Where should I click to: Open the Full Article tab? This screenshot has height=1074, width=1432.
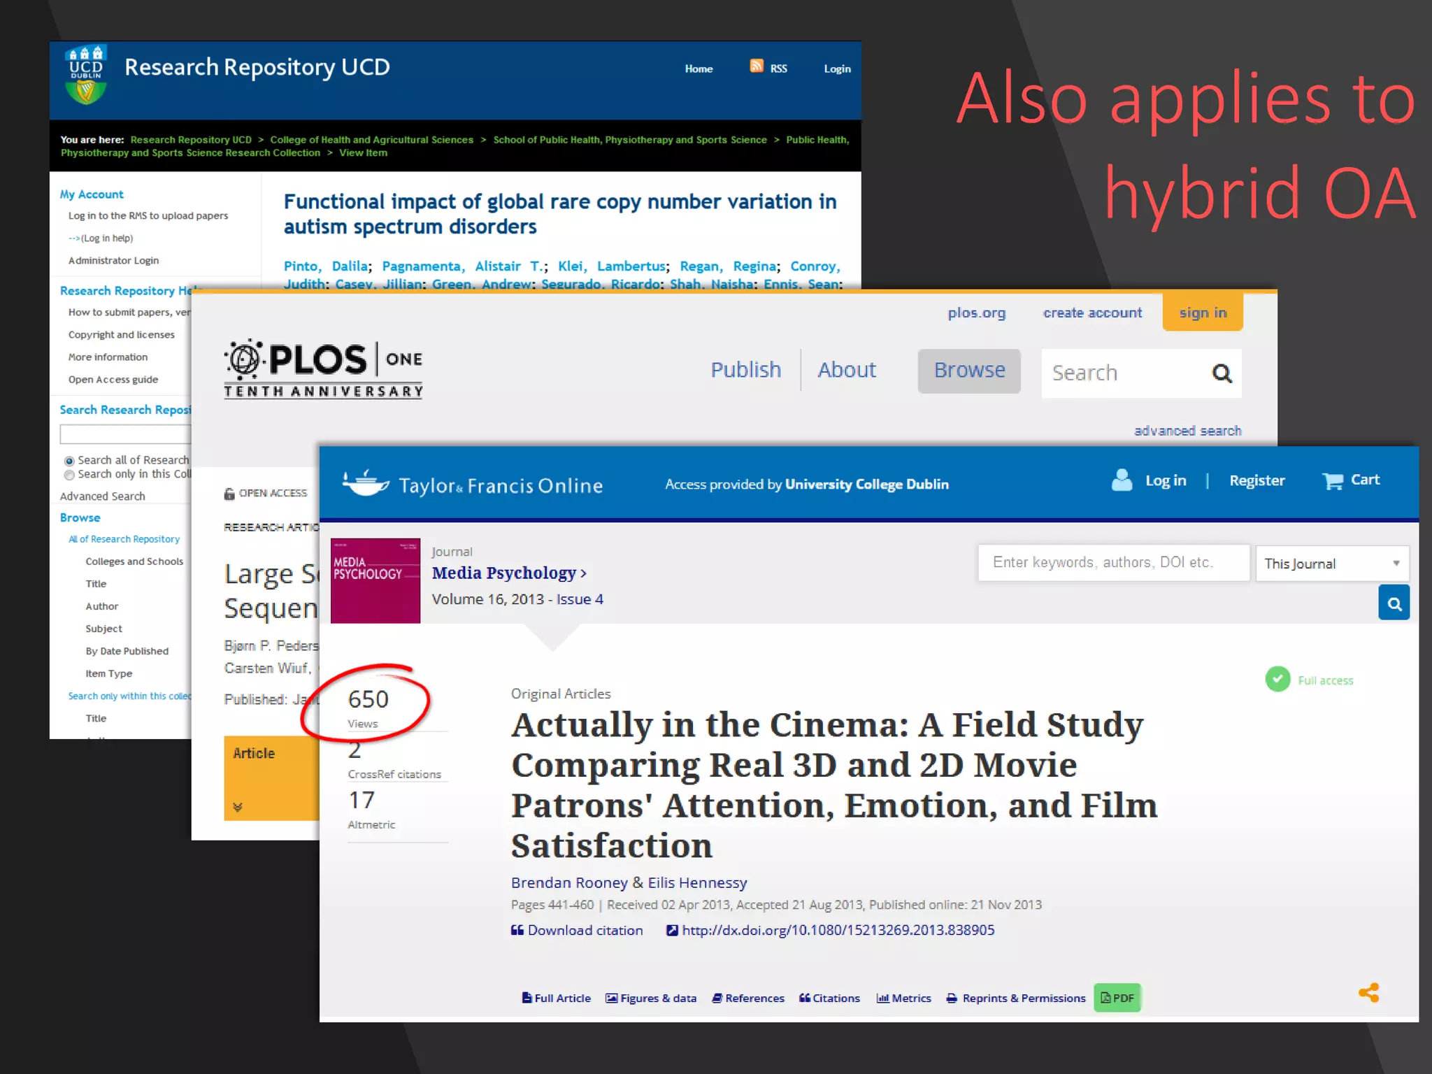(x=556, y=998)
